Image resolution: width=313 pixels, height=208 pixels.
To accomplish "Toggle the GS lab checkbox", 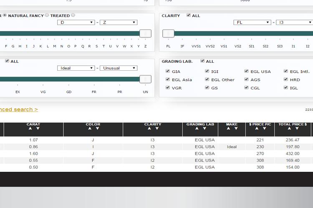I will [207, 87].
